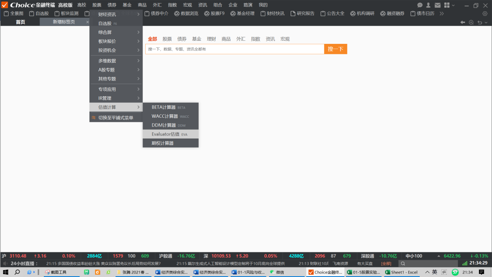Open the 自选股 toolbar shortcut
This screenshot has width=492, height=277.
39,13
